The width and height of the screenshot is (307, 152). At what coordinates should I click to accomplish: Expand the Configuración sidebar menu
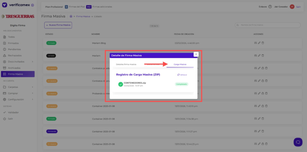pyautogui.click(x=32, y=99)
